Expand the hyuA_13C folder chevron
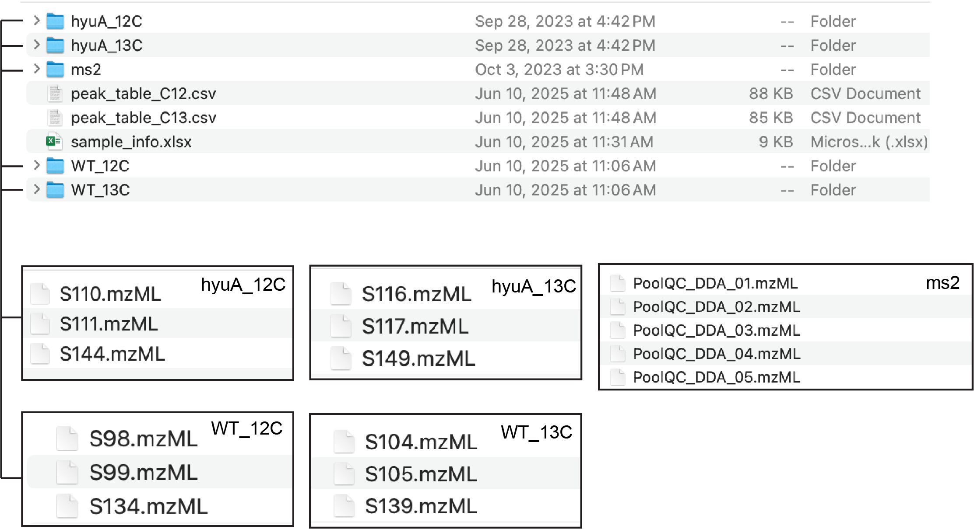The height and width of the screenshot is (529, 974). point(37,44)
